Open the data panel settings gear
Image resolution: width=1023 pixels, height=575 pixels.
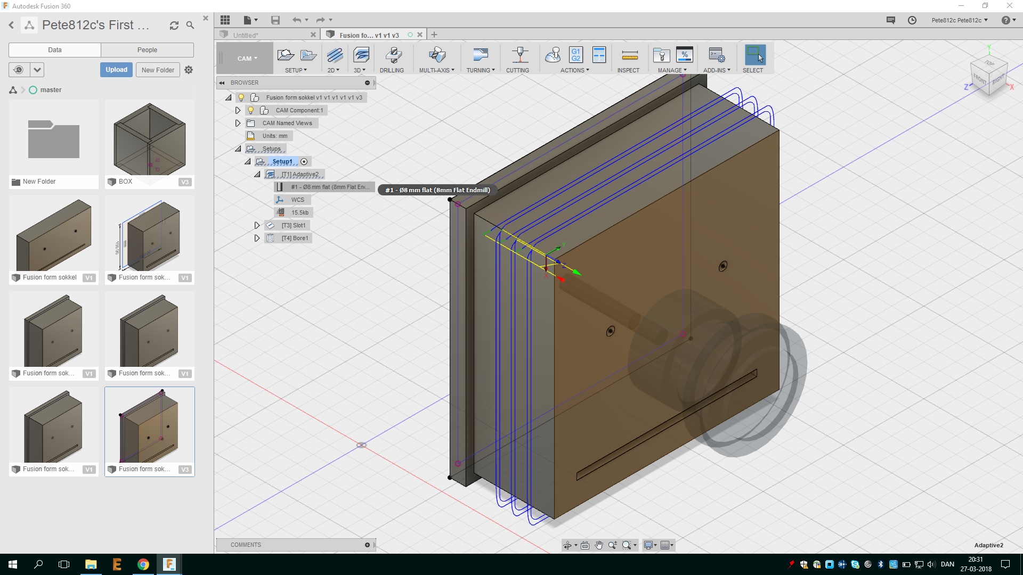189,70
